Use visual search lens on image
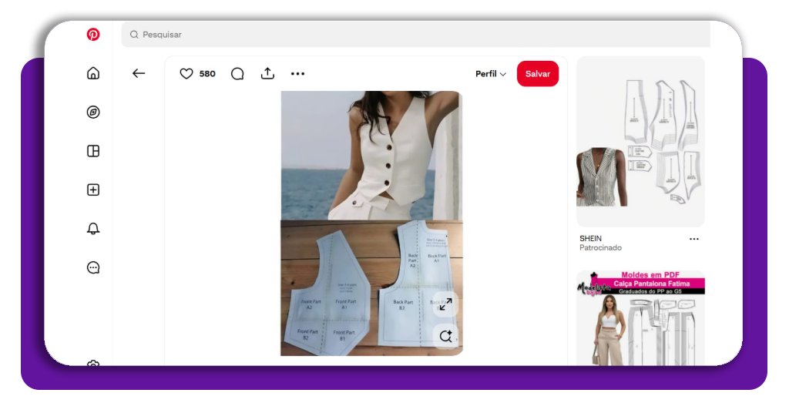789x413 pixels. [x=445, y=336]
